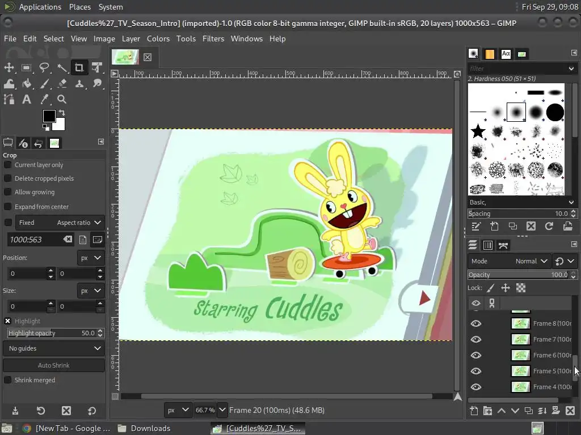Open the zoom level 66.7% dropdown

[222, 410]
